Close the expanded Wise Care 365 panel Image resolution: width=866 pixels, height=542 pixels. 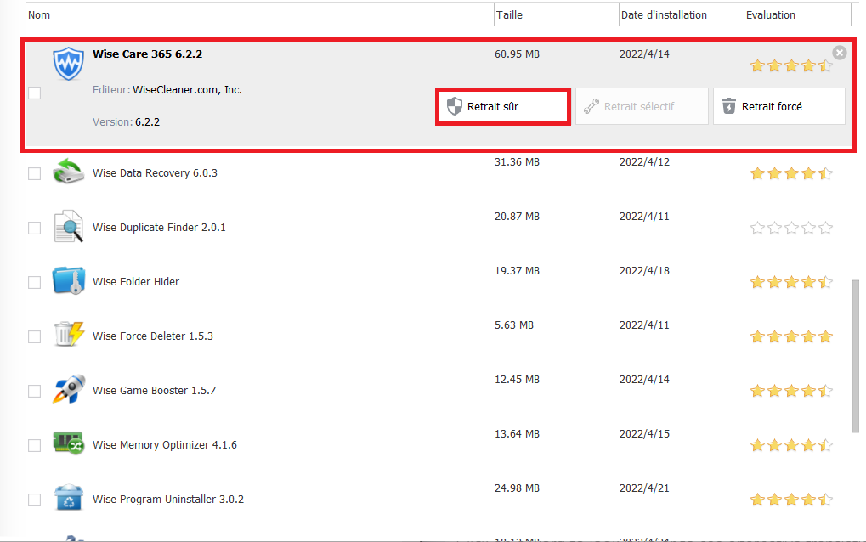pos(840,53)
